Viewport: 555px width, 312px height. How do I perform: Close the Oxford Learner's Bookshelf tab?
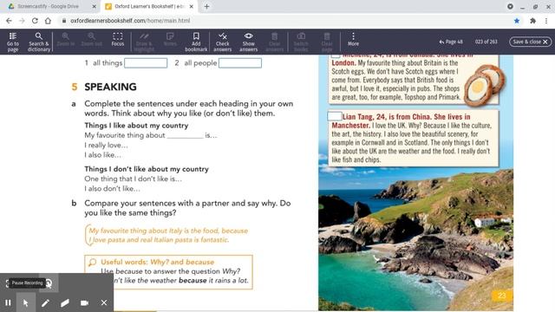click(192, 6)
